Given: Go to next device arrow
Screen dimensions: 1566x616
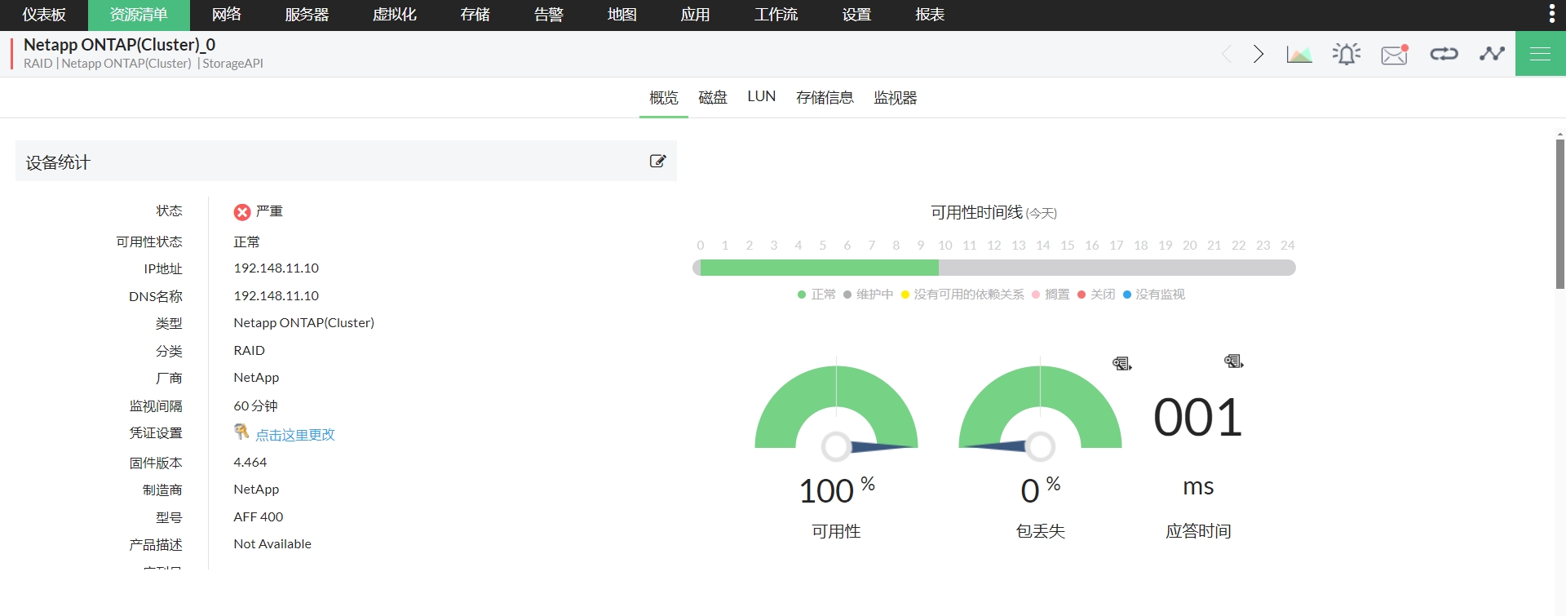Looking at the screenshot, I should click(1259, 55).
